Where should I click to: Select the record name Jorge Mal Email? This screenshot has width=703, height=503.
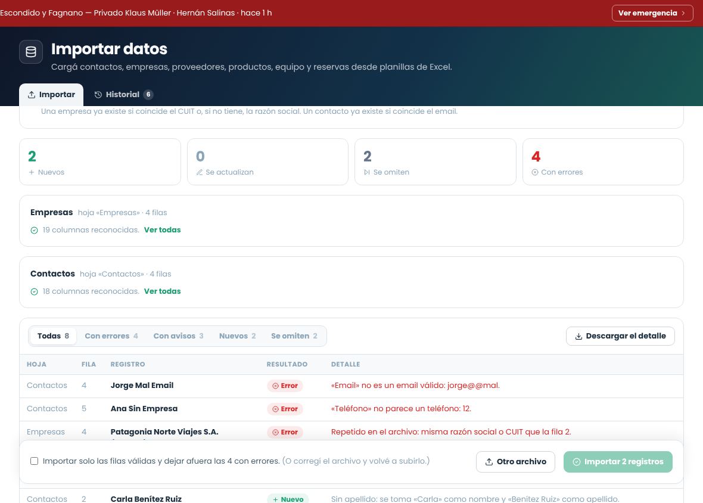[142, 386]
